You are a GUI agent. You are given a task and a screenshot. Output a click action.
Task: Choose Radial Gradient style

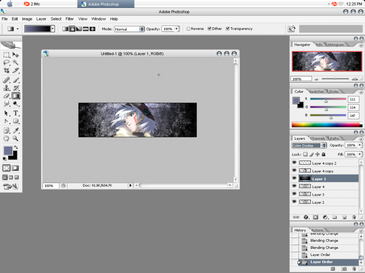[x=72, y=29]
